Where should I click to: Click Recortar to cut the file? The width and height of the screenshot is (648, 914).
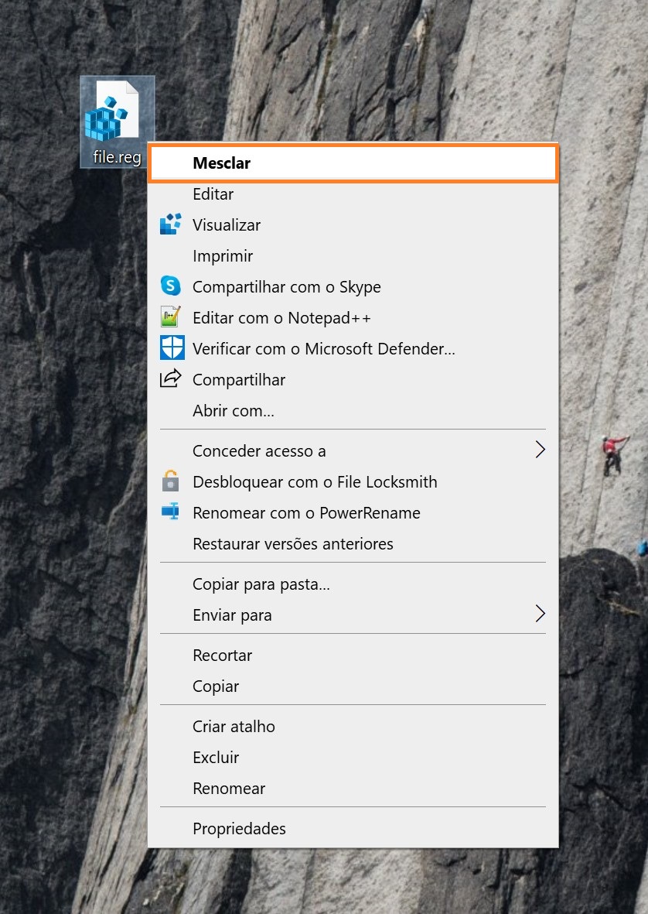222,656
